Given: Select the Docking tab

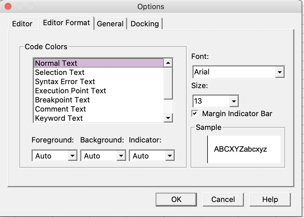Looking at the screenshot, I should (x=145, y=24).
